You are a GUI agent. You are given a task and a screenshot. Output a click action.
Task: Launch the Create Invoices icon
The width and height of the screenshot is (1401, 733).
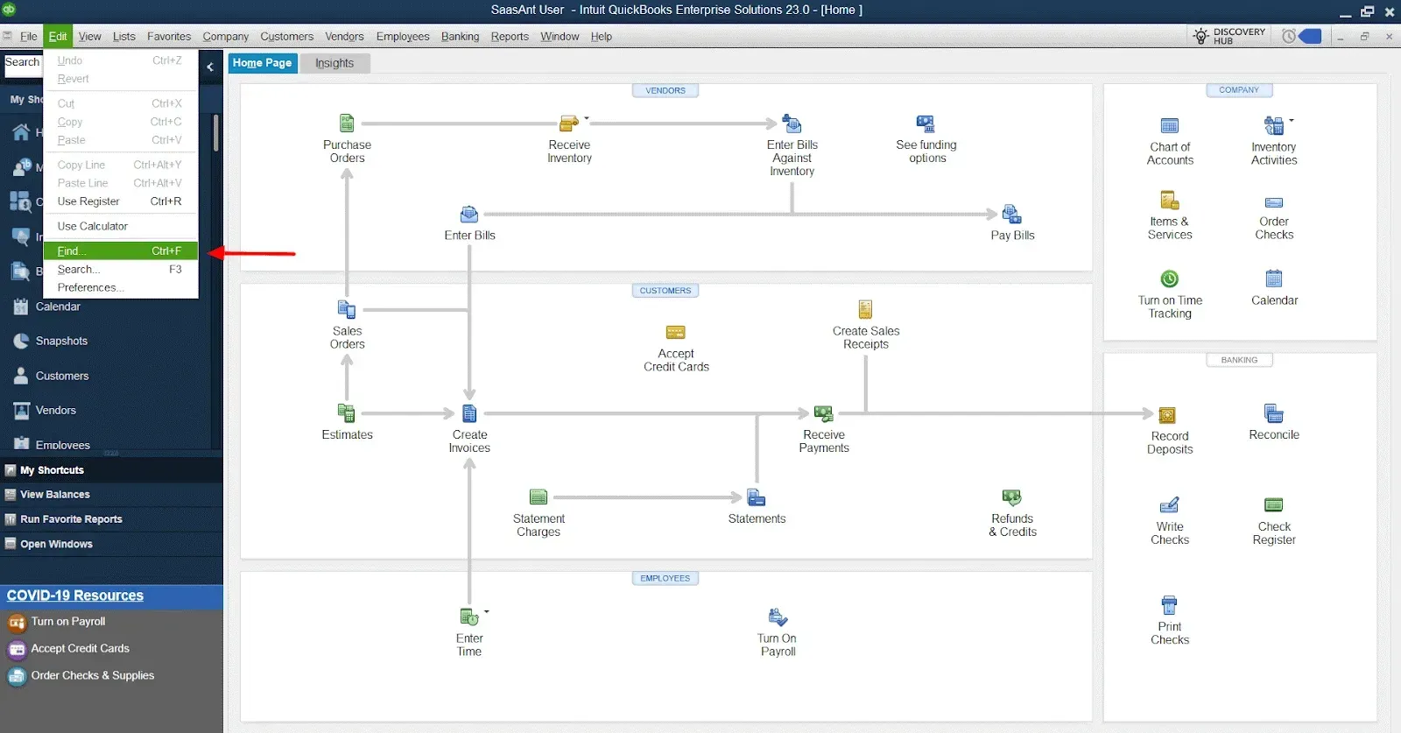(469, 413)
